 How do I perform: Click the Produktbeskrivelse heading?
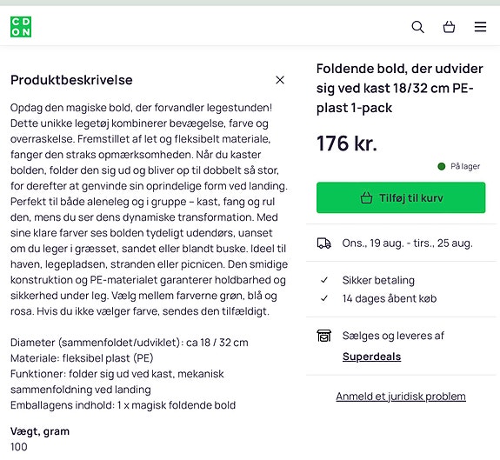coord(71,80)
